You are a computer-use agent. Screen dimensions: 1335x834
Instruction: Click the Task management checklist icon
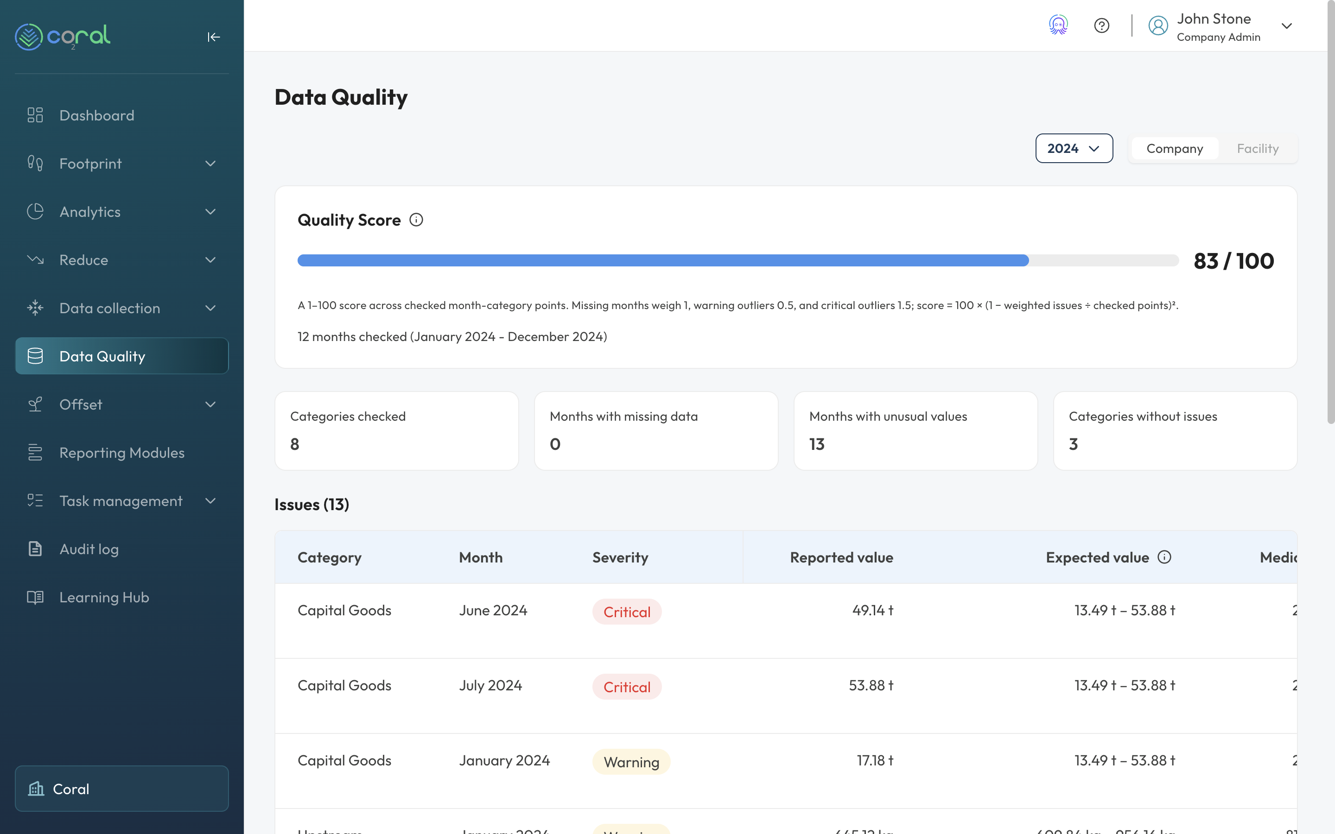(35, 501)
